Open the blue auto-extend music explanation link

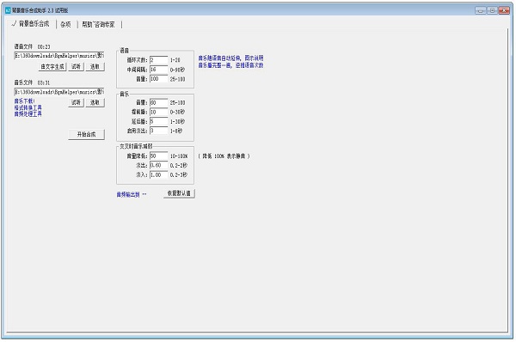coord(230,62)
